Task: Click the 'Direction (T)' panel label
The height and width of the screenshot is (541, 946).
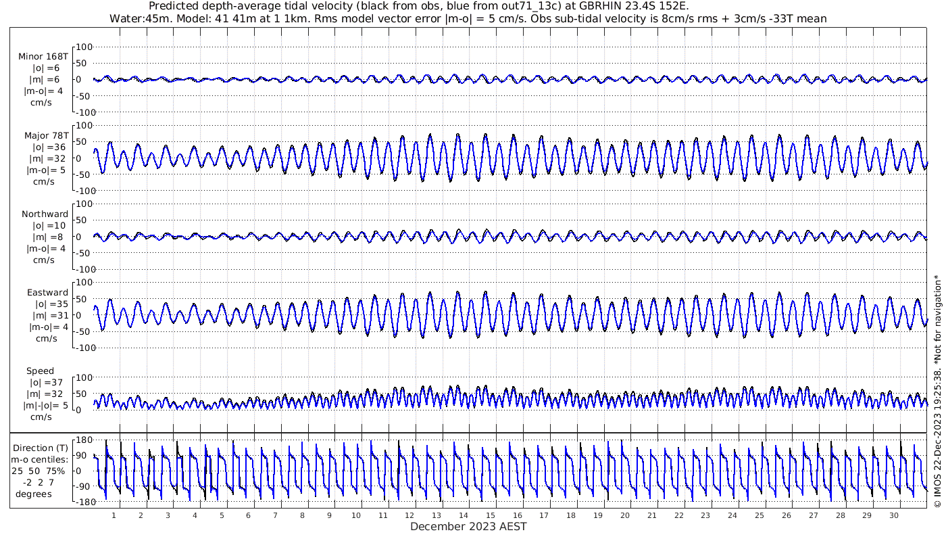Action: tap(41, 448)
